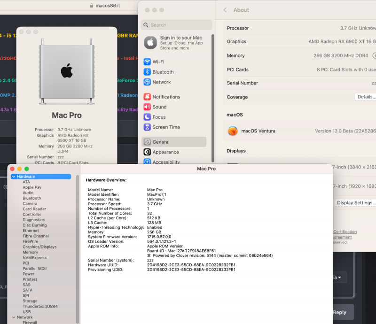This screenshot has height=324, width=376.
Task: Click the Hardware UUID value
Action: coord(191,265)
